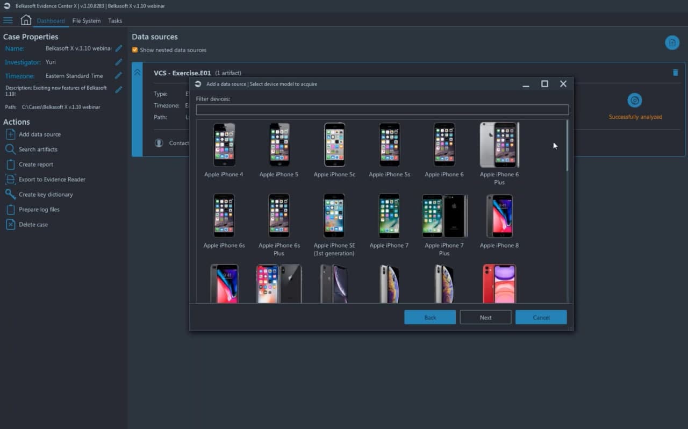688x429 pixels.
Task: Click Export to Evidence Reader action
Action: [52, 180]
